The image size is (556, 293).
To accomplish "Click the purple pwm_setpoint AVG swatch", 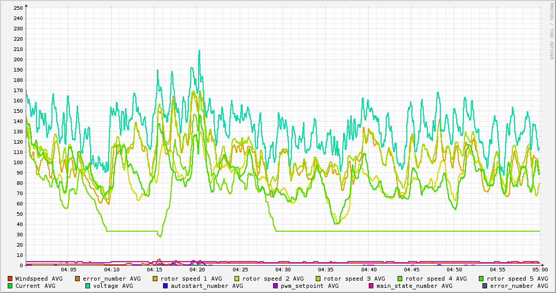I will click(276, 286).
